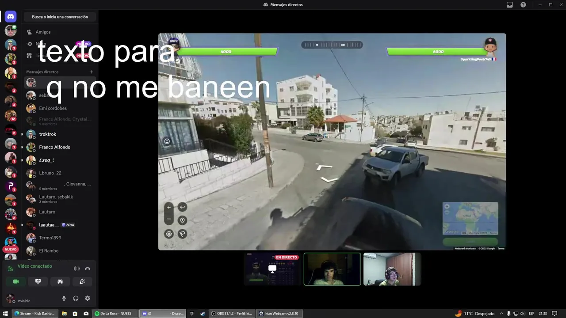The image size is (566, 318).
Task: Open chat with Termo1899
Action: pyautogui.click(x=60, y=238)
